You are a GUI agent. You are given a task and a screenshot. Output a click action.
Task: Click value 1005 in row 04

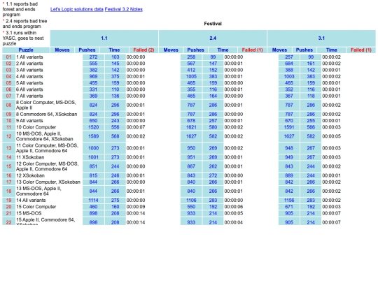click(x=191, y=77)
